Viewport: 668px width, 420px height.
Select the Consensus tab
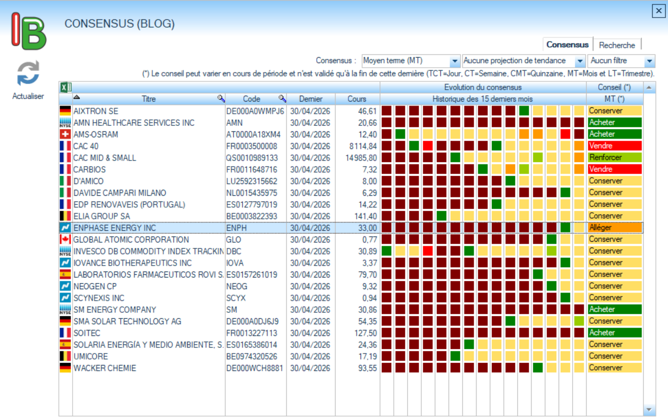click(567, 45)
